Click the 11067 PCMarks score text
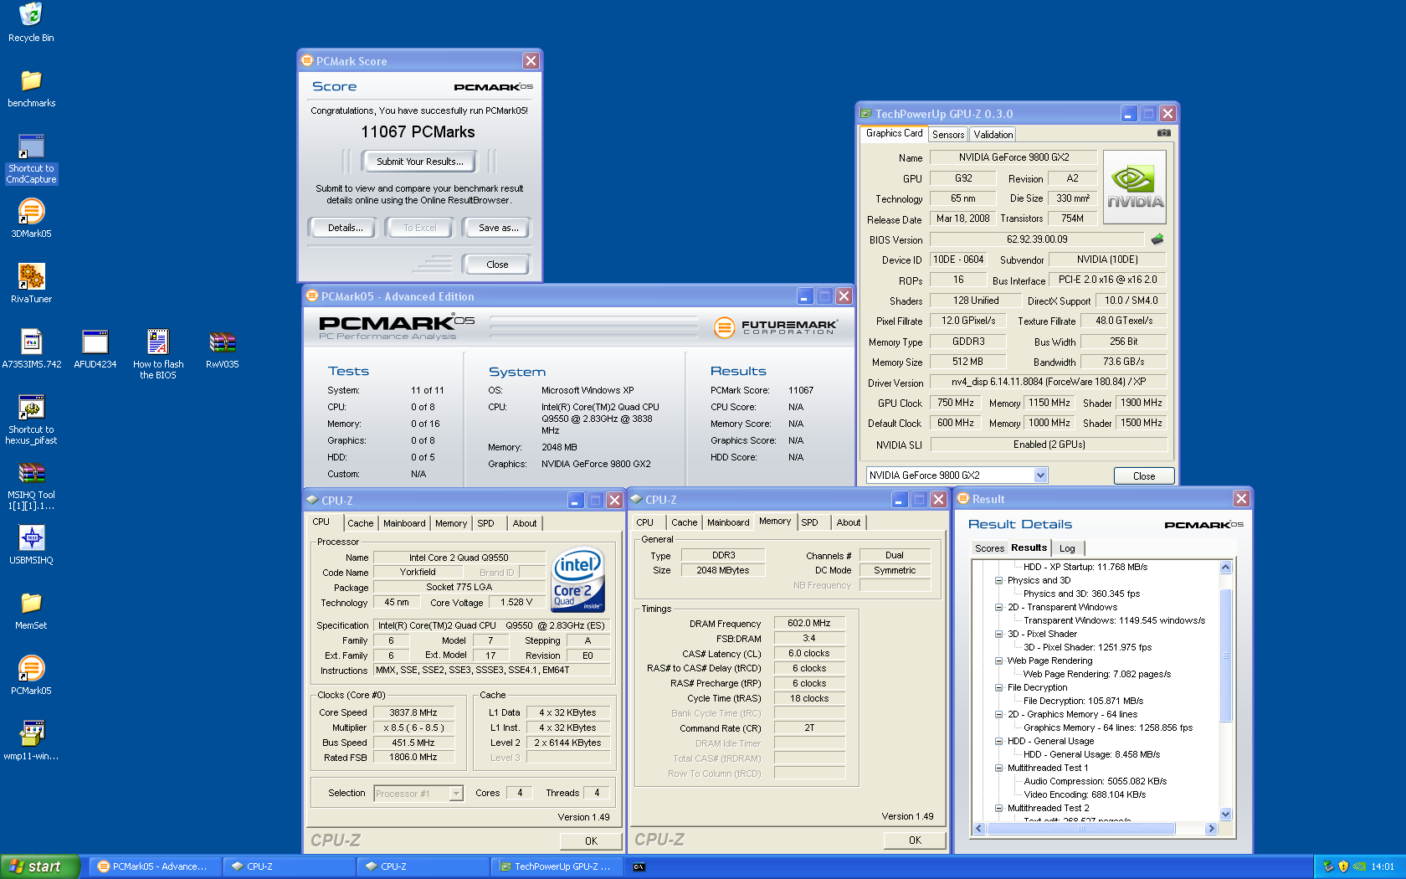1406x879 pixels. click(x=418, y=131)
